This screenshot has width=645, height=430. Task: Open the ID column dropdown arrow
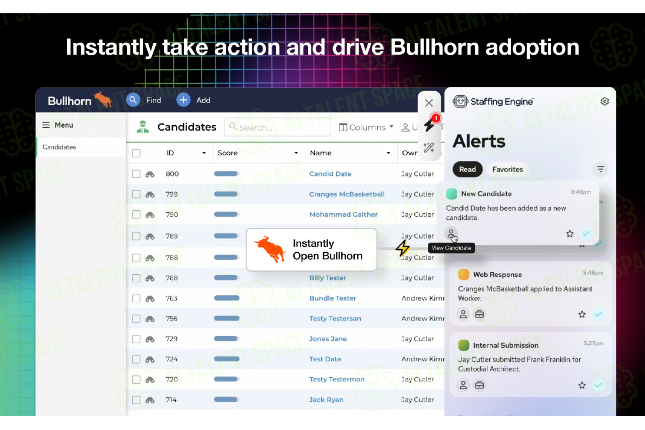[x=204, y=153]
